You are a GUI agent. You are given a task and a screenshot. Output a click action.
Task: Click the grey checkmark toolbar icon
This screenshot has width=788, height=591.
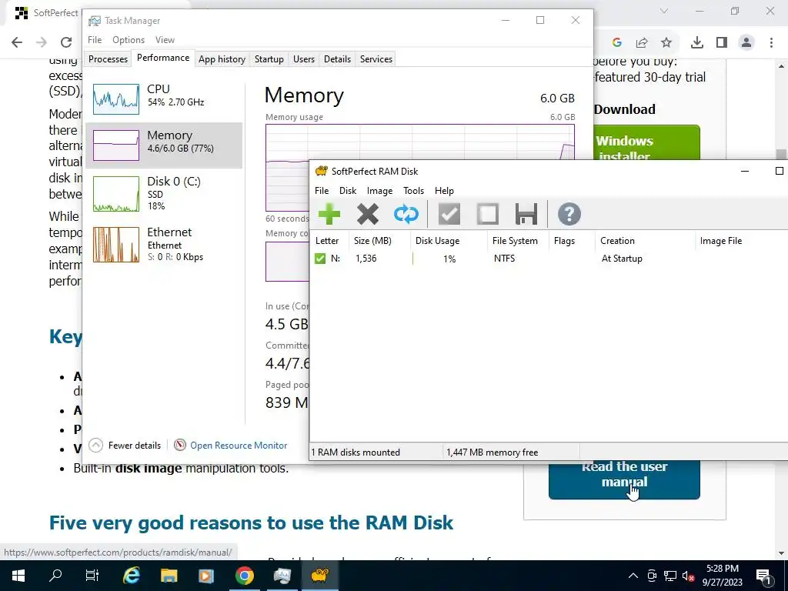pos(449,214)
